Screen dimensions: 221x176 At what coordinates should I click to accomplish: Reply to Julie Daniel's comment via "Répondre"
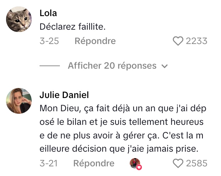(94, 163)
